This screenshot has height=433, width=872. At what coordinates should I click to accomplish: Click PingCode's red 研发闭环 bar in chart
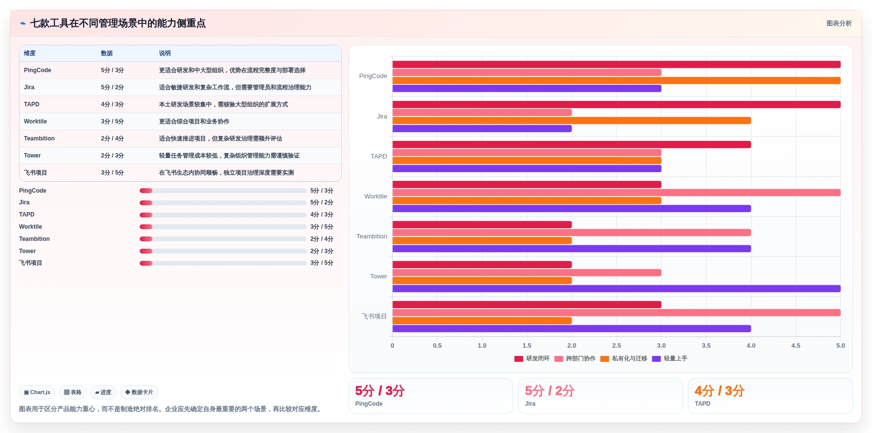coord(616,64)
